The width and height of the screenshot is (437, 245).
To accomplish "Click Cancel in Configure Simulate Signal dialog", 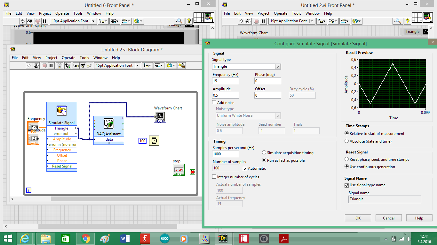I will [x=389, y=218].
